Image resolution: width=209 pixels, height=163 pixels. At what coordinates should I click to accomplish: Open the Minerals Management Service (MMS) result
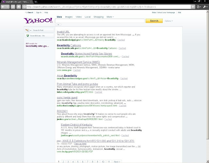[x=78, y=62]
